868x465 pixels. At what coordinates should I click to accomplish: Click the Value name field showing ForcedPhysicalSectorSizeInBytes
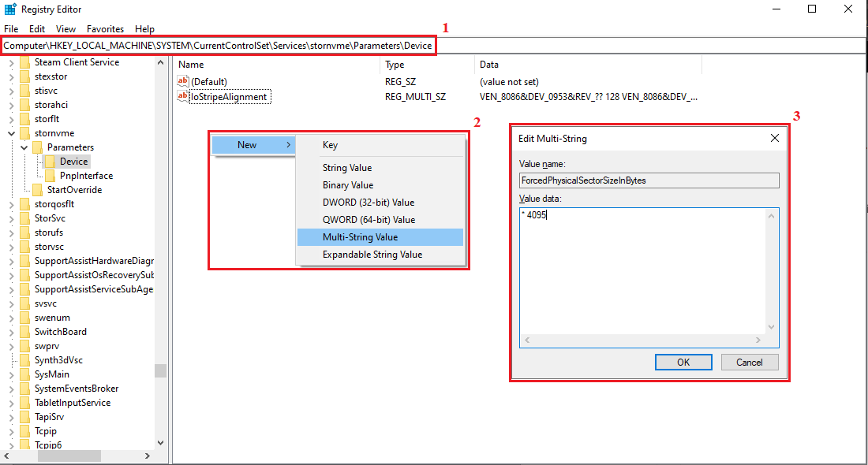(648, 180)
